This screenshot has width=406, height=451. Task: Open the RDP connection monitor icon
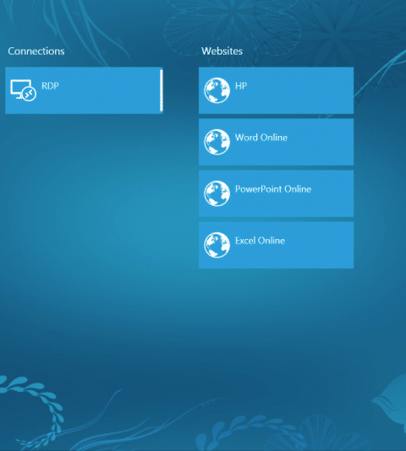coord(24,90)
